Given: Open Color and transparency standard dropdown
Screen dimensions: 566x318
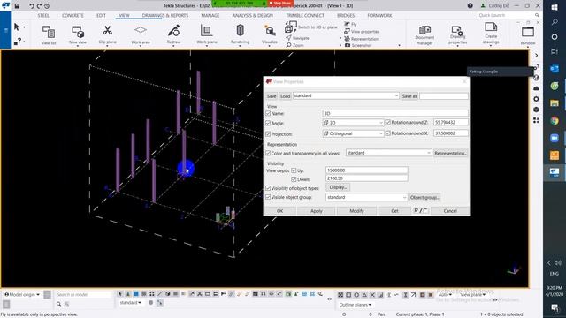Looking at the screenshot, I should click(x=388, y=153).
